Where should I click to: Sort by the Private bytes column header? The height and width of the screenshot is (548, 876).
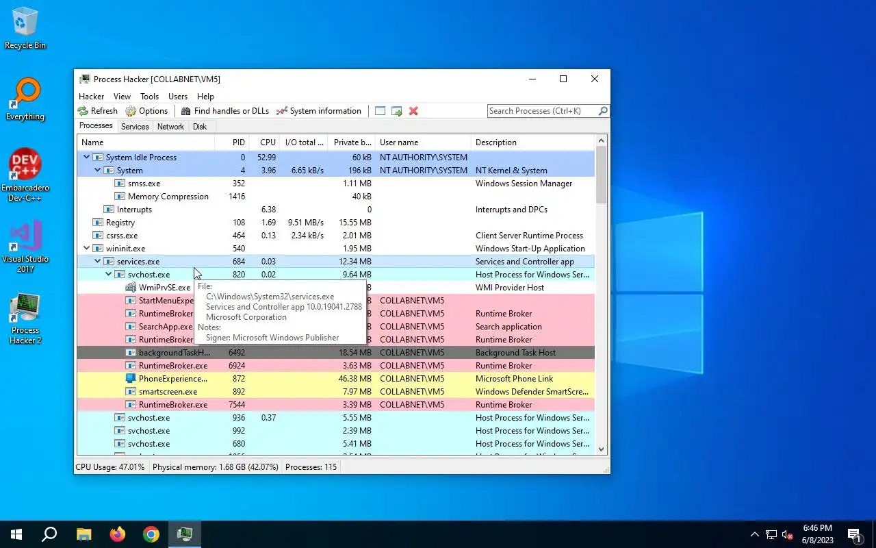(351, 142)
